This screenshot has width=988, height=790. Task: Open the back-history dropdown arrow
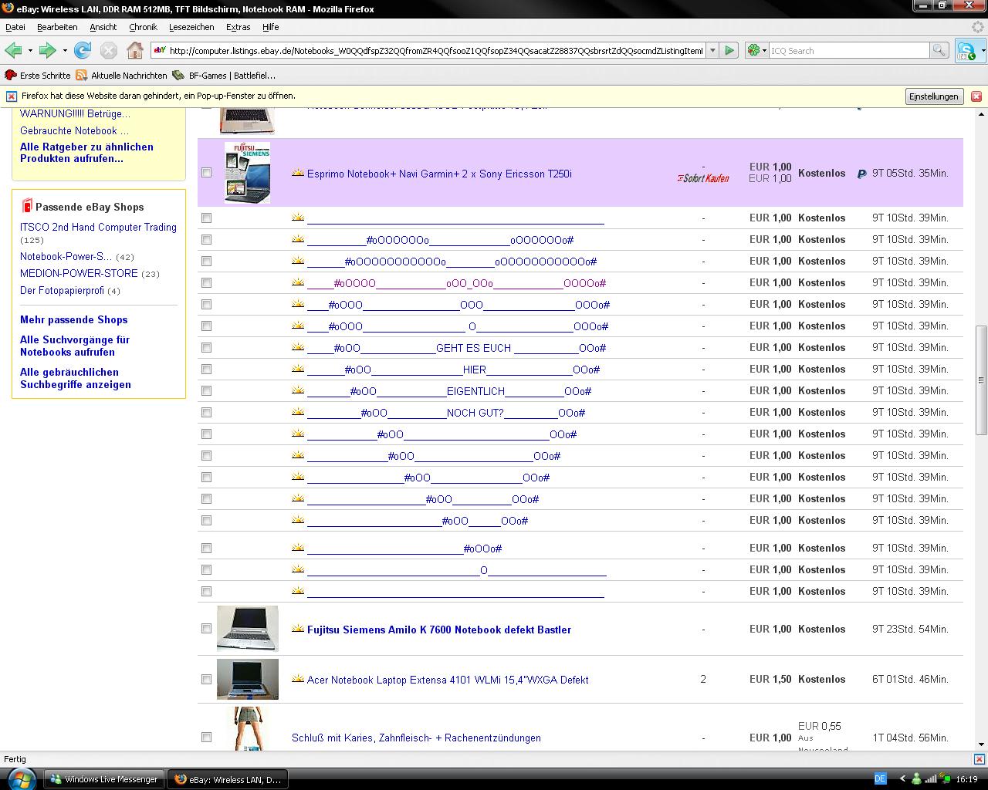tap(30, 51)
